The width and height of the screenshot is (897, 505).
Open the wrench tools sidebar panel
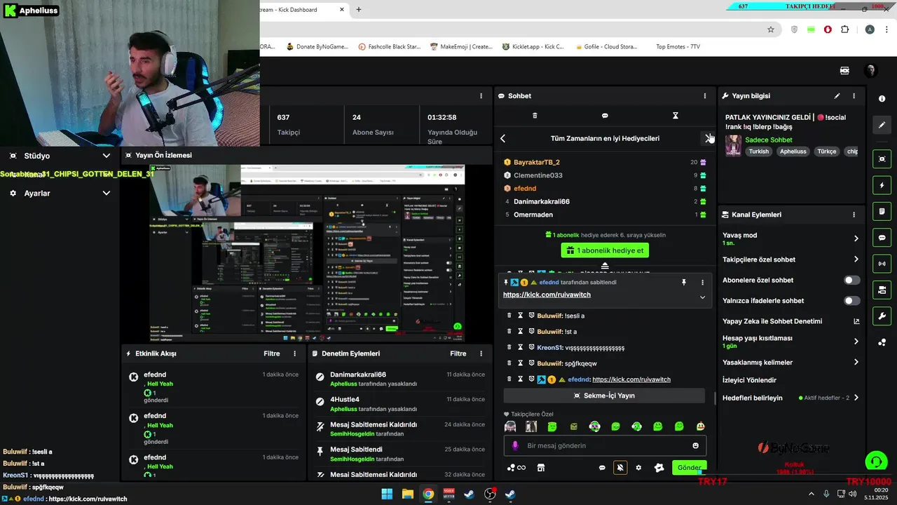pyautogui.click(x=882, y=316)
